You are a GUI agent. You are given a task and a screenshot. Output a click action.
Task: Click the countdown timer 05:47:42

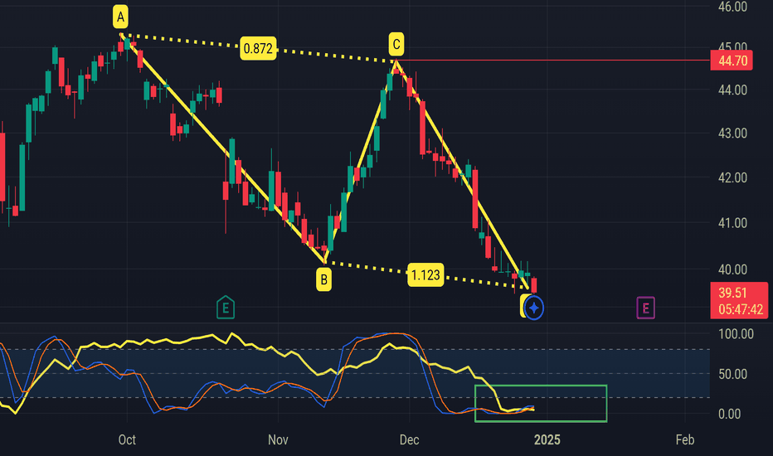[x=741, y=309]
